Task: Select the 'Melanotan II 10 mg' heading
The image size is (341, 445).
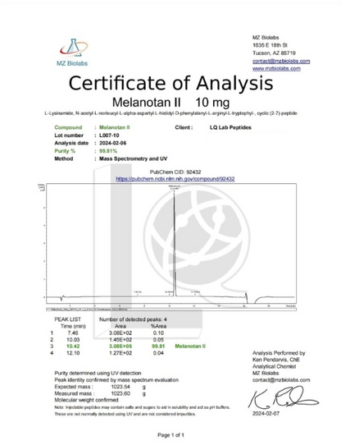Action: tap(171, 102)
